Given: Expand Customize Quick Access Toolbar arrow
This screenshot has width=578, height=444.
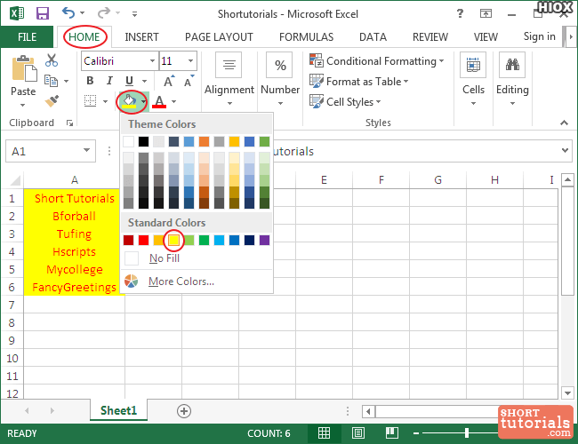Looking at the screenshot, I should point(134,14).
